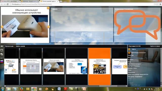This screenshot has height=91, width=162.
Task: Advance to next slide with right orange arrow
Action: (x=48, y=27)
